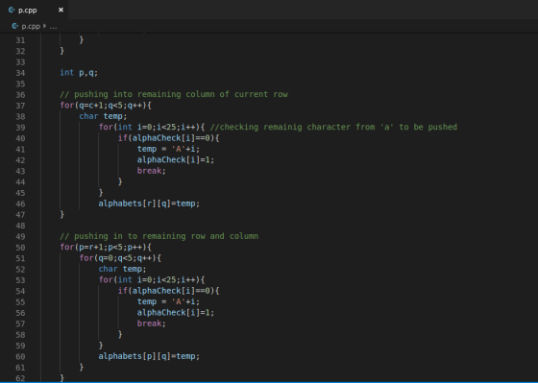Click "temp = 'A'+i;" on line 41

168,149
